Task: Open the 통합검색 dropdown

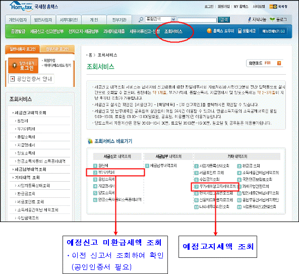Action: (x=173, y=19)
